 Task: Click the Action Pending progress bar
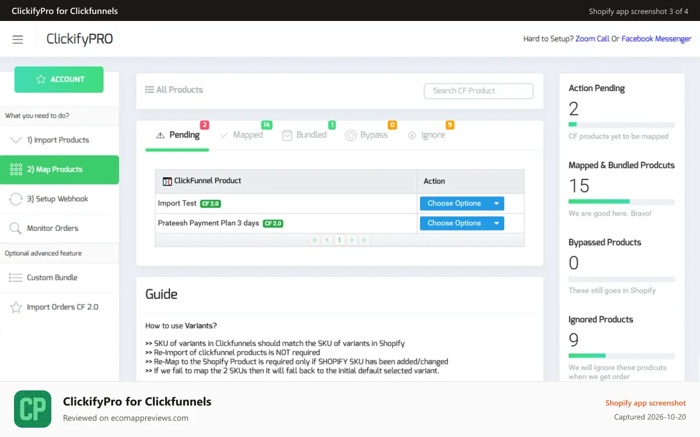pyautogui.click(x=622, y=125)
